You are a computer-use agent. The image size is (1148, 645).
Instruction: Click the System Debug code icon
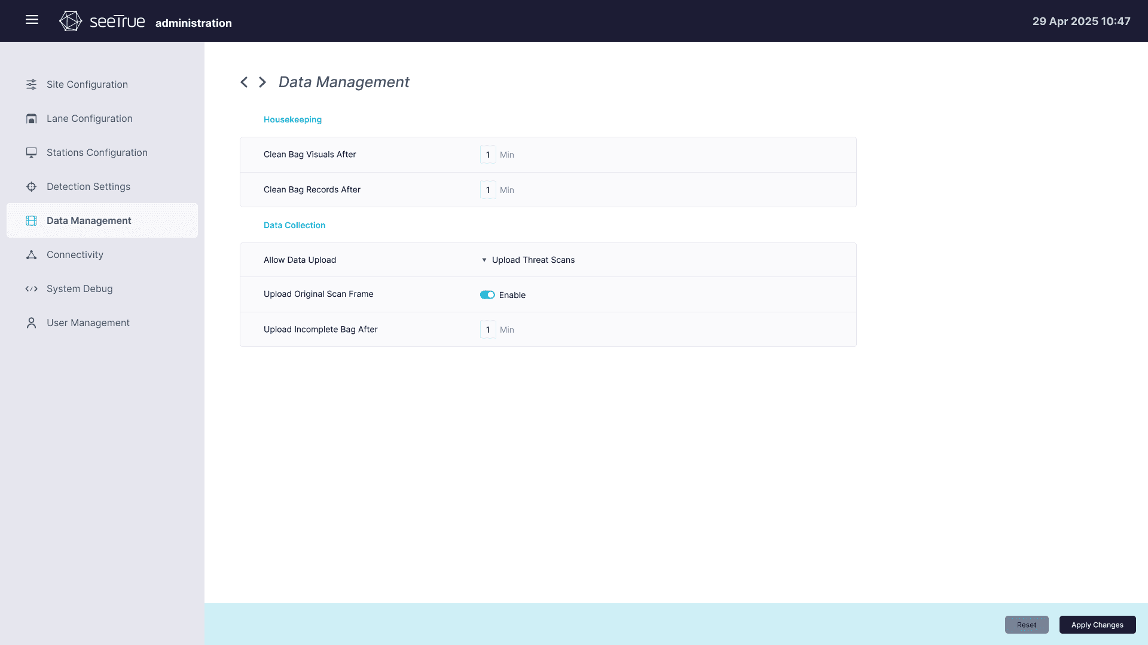(32, 288)
